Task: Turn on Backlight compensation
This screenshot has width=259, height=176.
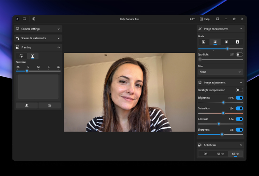Action: 239,90
